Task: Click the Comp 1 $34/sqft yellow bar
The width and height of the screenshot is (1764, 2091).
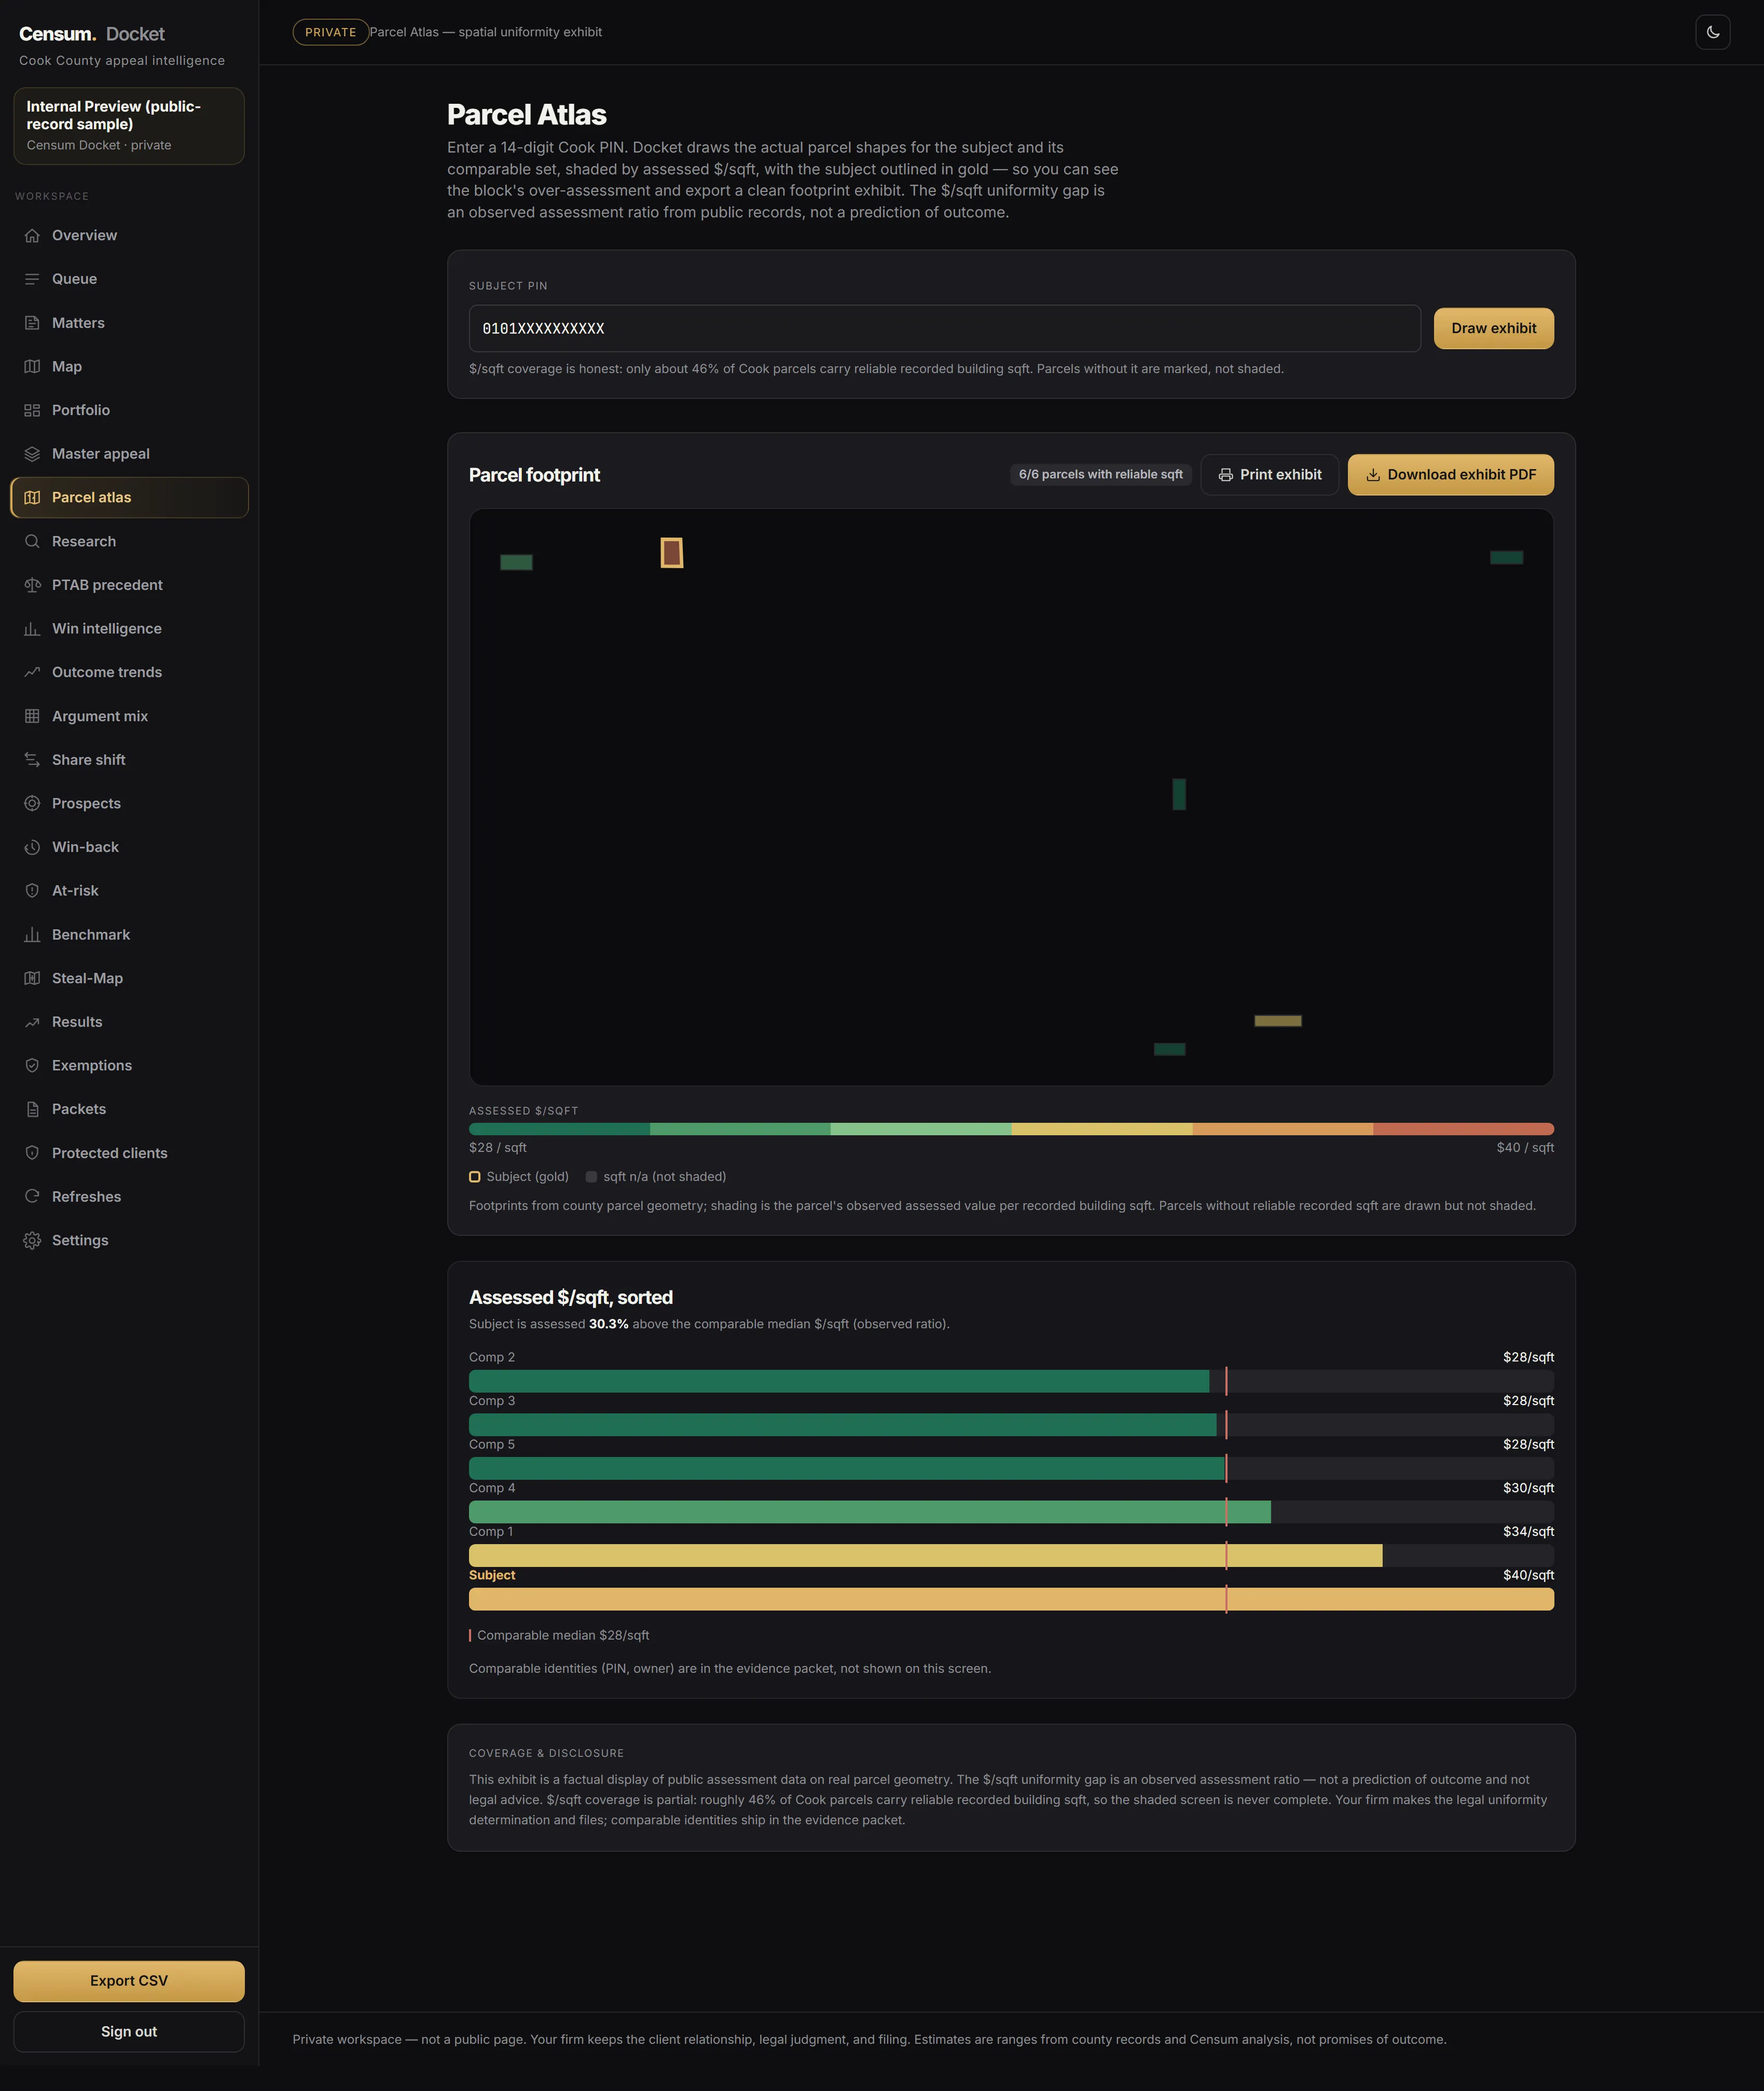Action: pyautogui.click(x=925, y=1556)
